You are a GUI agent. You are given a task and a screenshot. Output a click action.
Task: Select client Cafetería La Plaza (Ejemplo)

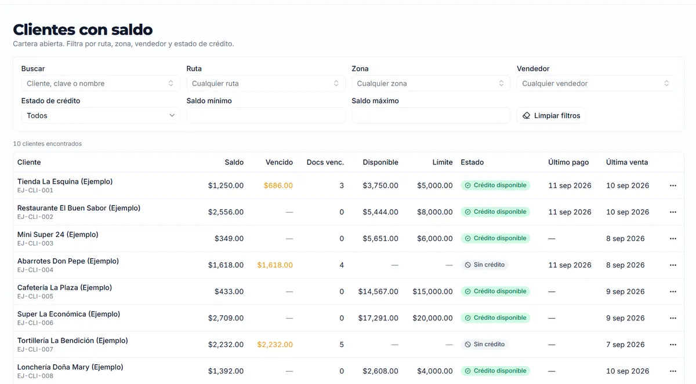(64, 288)
